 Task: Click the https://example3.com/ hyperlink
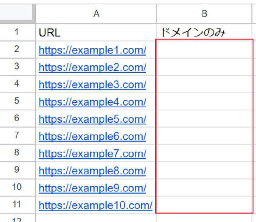[x=92, y=84]
